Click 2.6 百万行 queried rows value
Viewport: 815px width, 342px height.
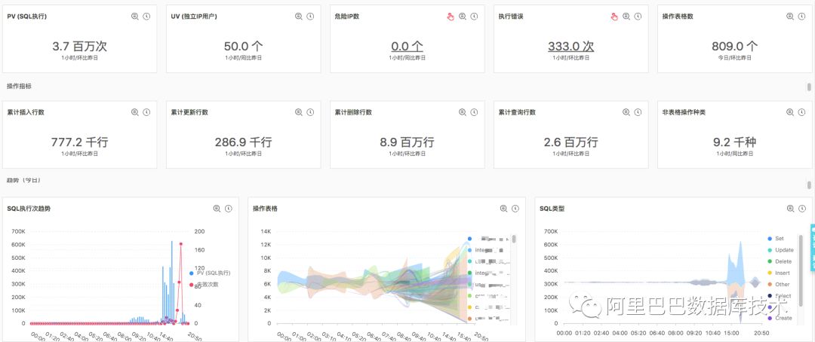coord(570,142)
